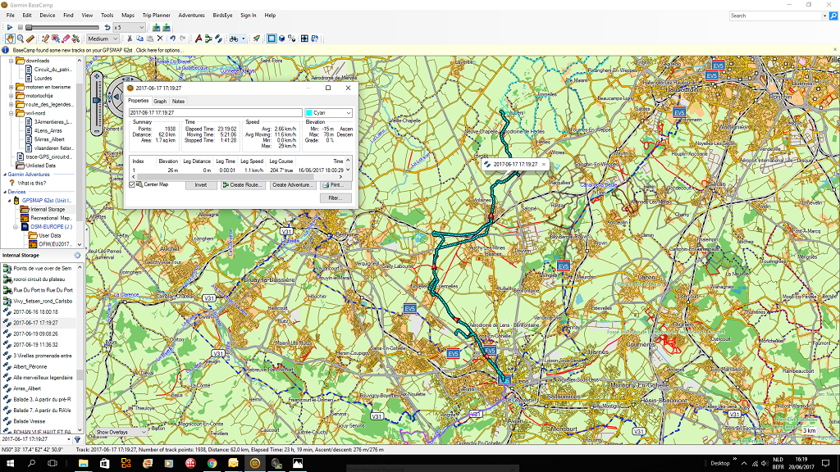Click the Windows Start button

click(x=10, y=464)
